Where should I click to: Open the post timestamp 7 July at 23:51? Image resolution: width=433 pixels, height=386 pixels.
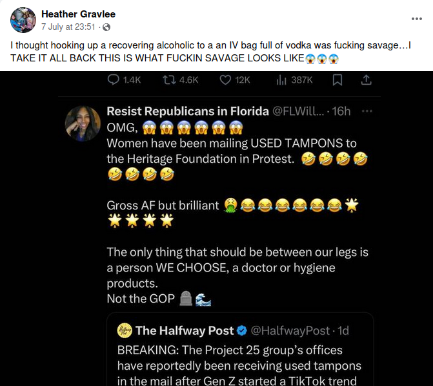(68, 27)
